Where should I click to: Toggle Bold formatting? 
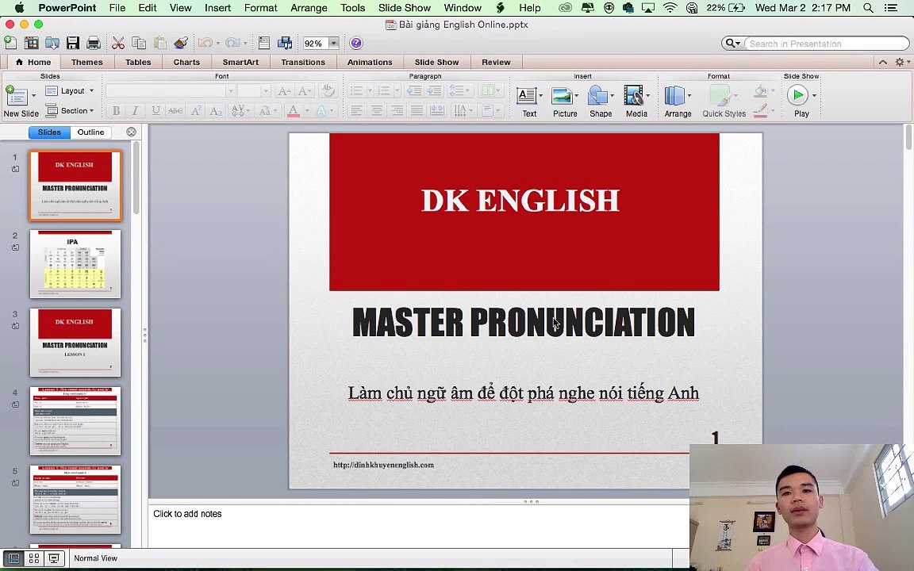tap(116, 111)
